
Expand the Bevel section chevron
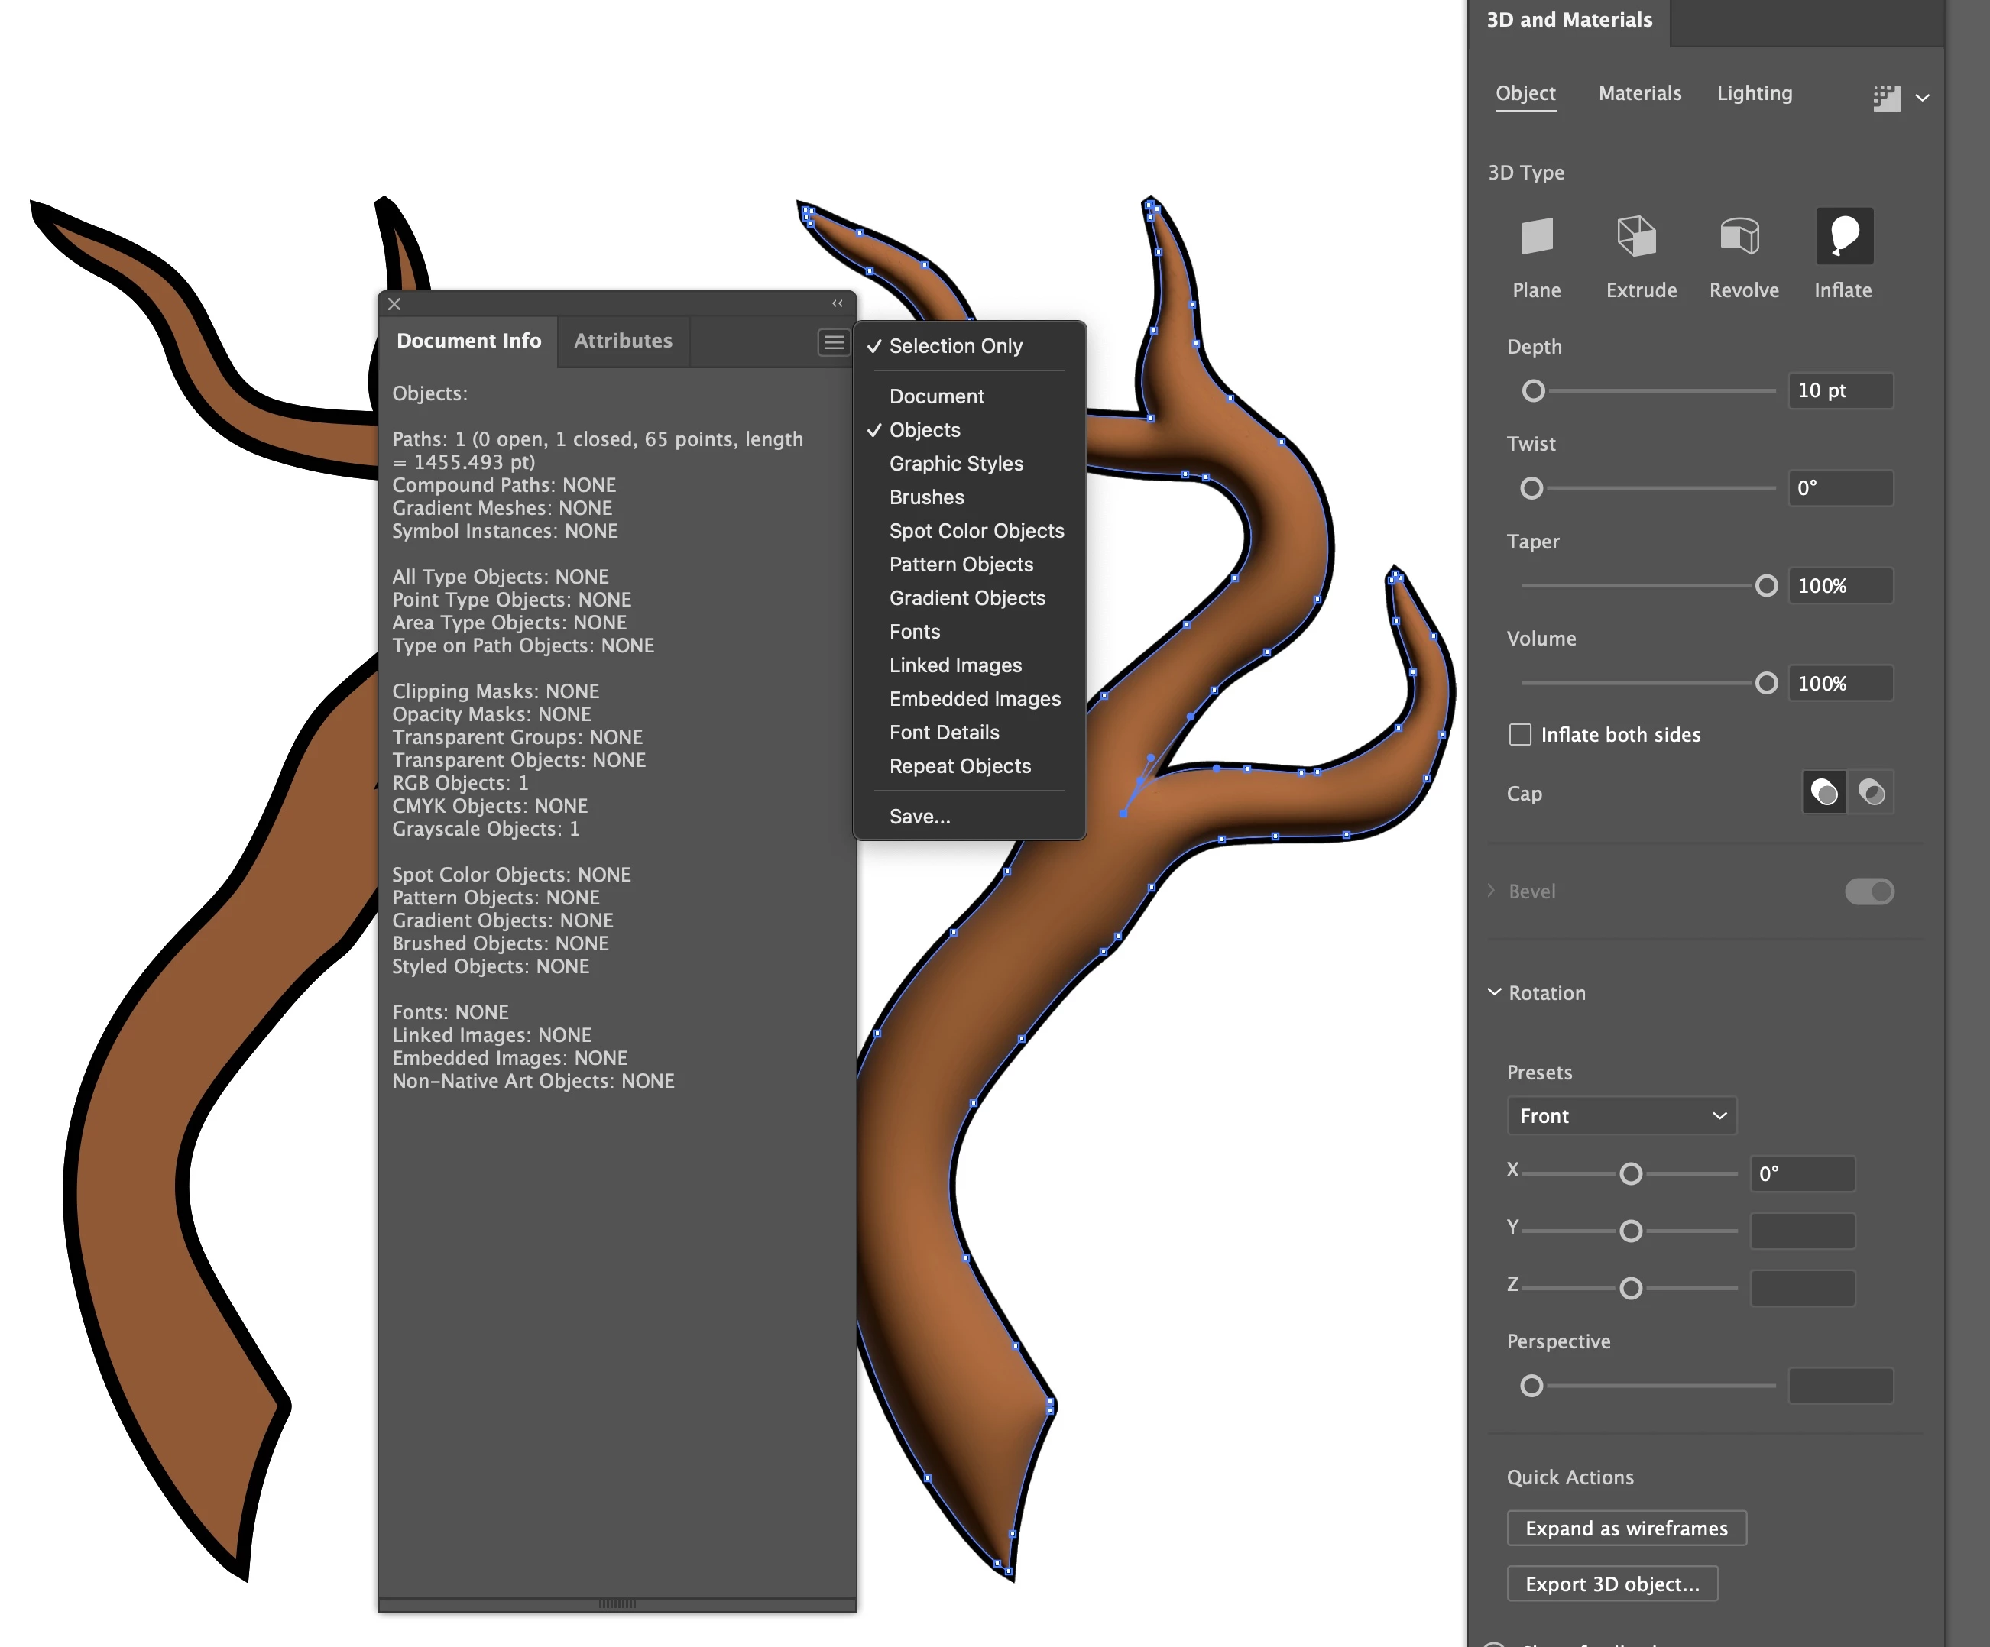(1492, 891)
